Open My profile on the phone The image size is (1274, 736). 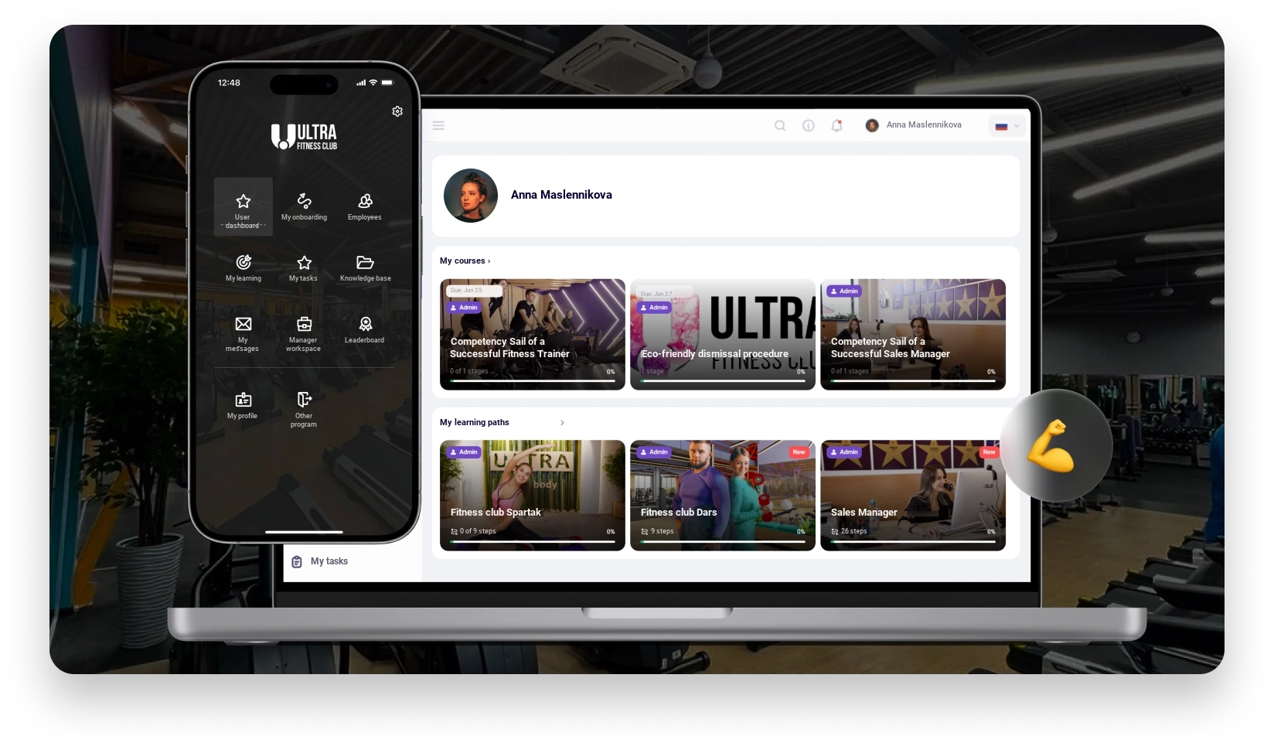[243, 406]
